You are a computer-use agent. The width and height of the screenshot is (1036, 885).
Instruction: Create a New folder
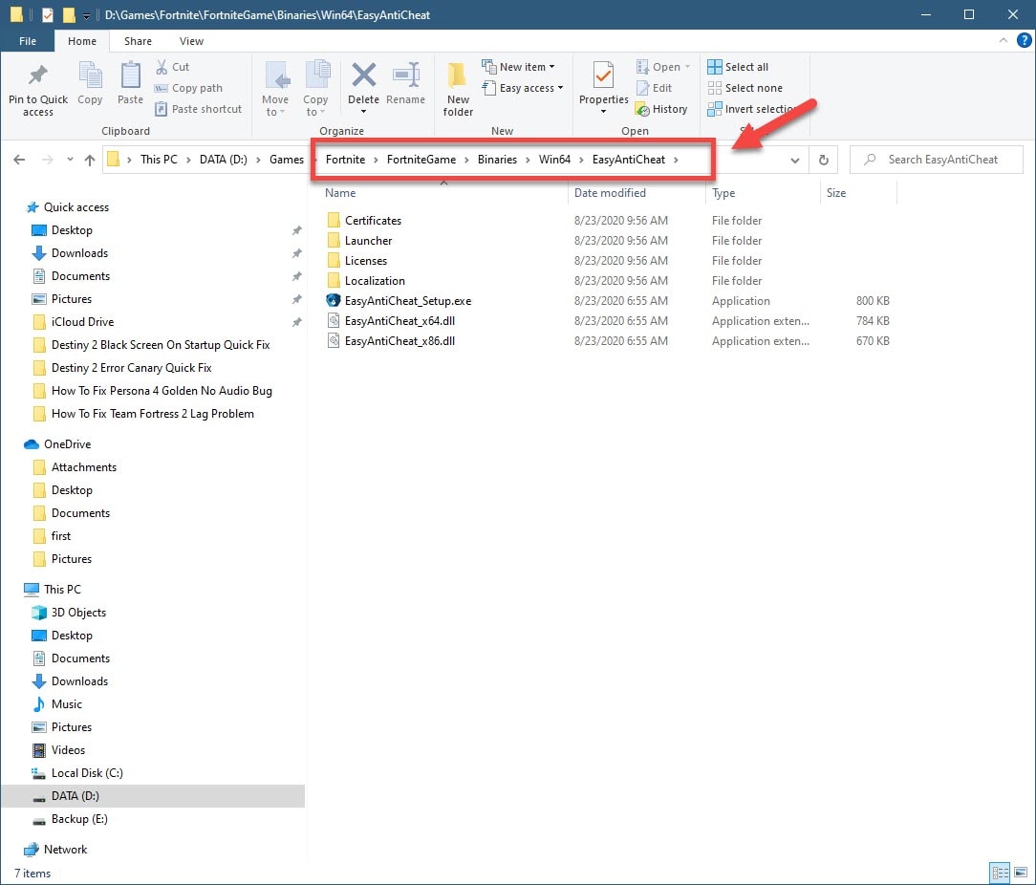(458, 90)
